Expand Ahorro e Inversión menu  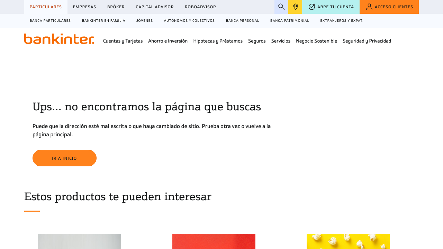168,41
